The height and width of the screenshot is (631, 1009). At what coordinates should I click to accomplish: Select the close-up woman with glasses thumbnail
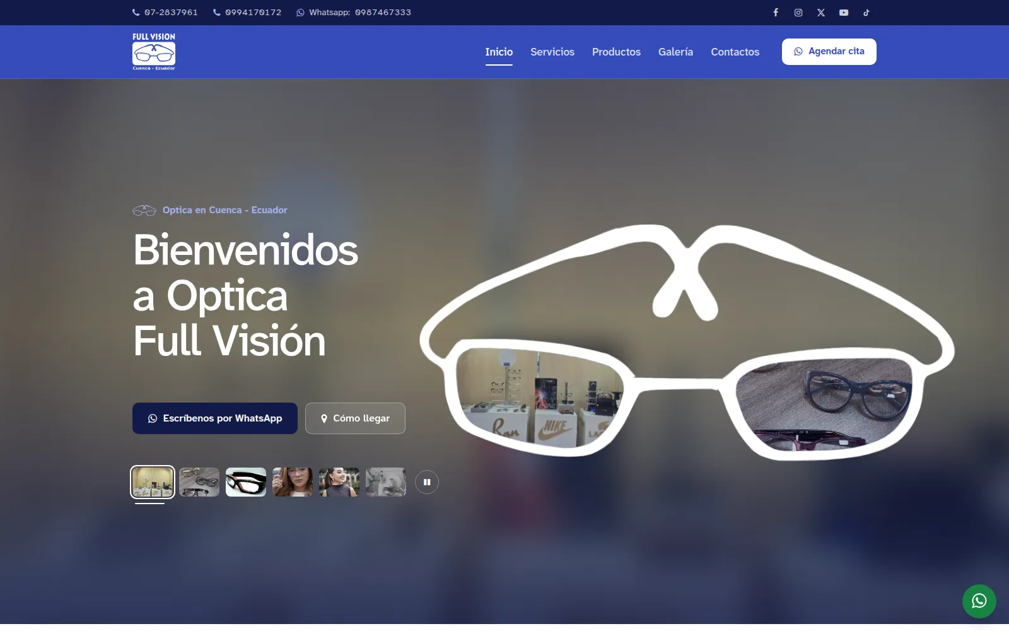pos(293,482)
